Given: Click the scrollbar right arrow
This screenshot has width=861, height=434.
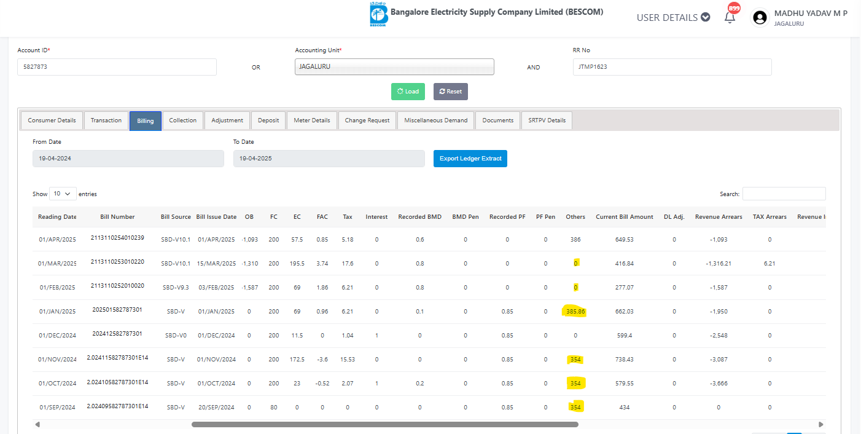Looking at the screenshot, I should coord(821,424).
